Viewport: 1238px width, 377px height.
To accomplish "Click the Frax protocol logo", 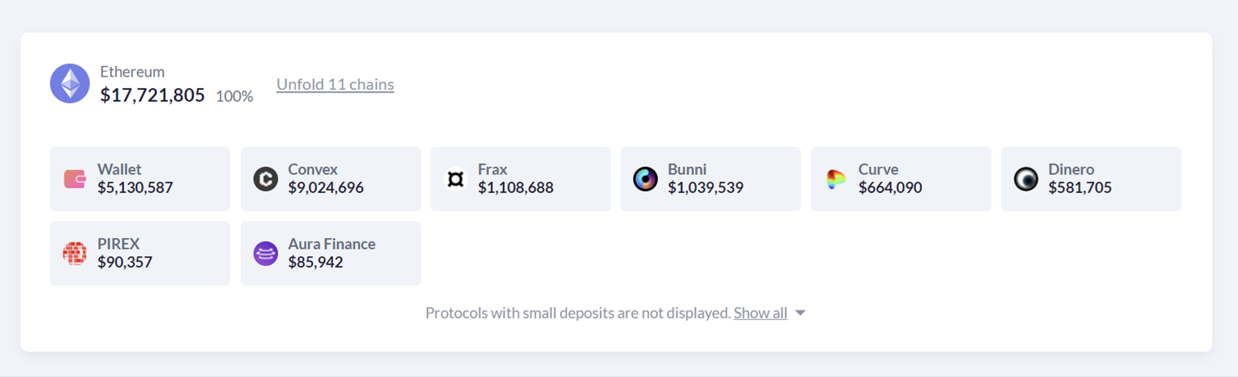I will click(455, 179).
